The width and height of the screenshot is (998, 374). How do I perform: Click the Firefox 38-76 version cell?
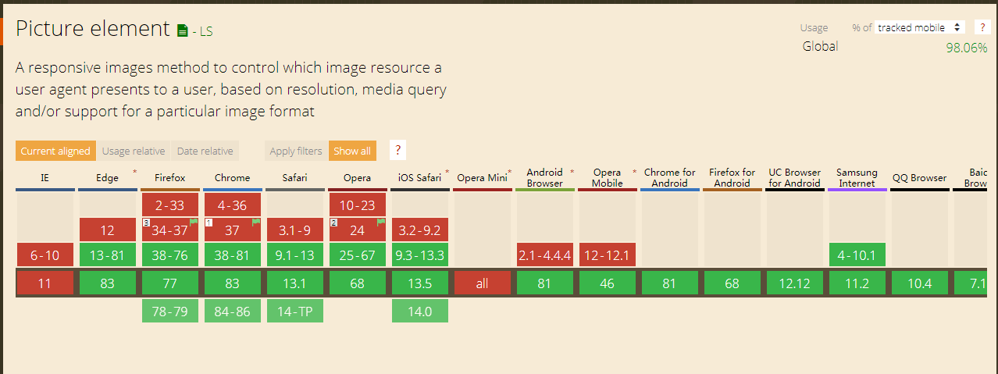coord(169,255)
